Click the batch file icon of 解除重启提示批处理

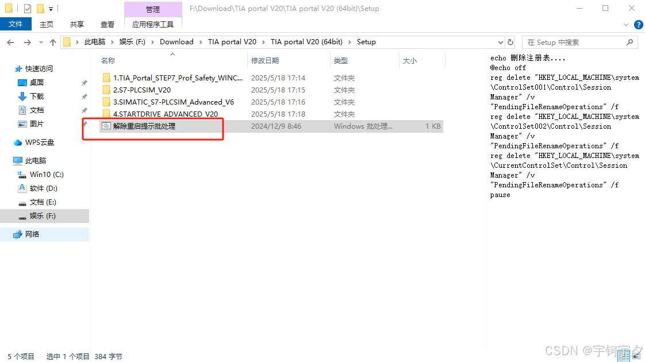click(x=106, y=126)
